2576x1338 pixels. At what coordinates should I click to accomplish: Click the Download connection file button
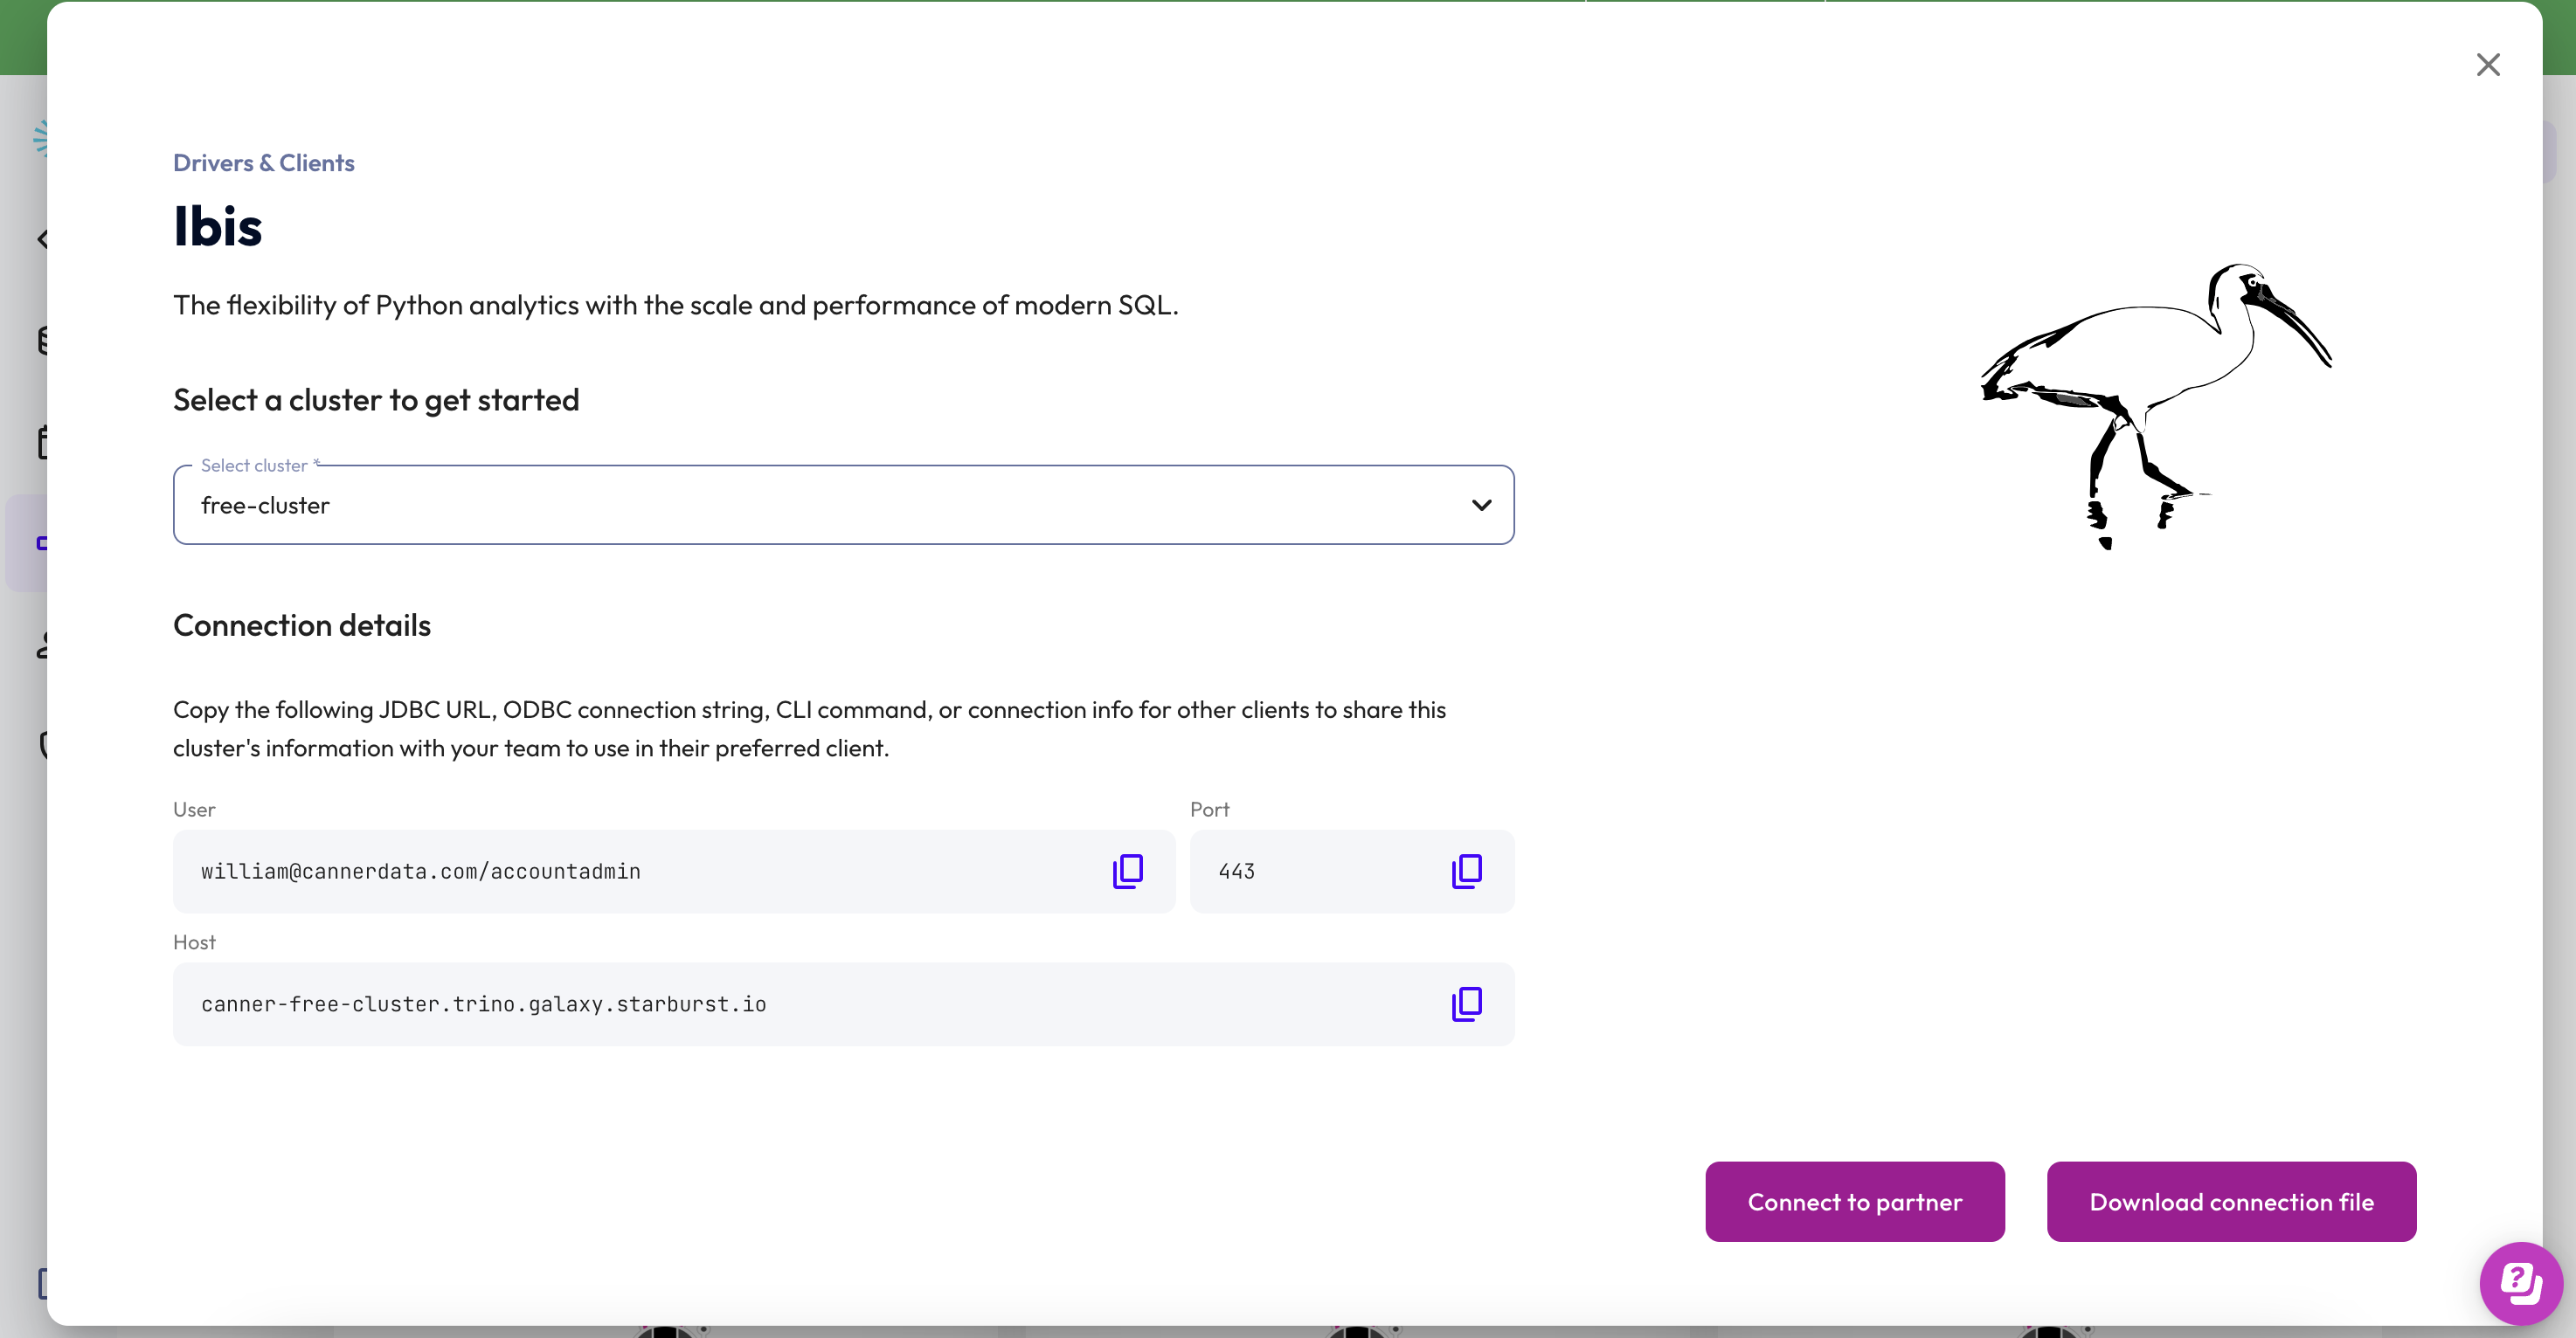coord(2231,1201)
